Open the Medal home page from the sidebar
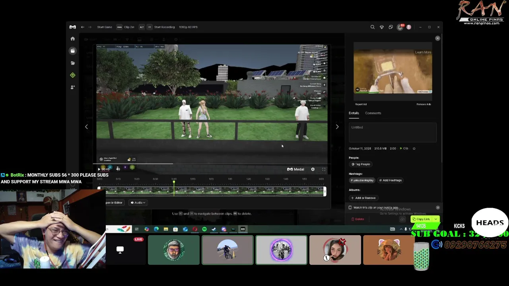509x286 pixels. tap(72, 39)
